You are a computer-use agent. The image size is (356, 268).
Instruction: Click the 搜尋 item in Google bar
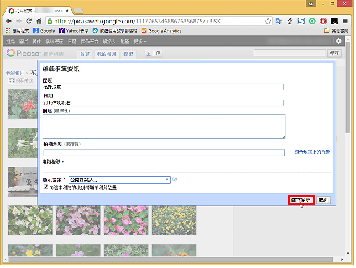click(11, 42)
